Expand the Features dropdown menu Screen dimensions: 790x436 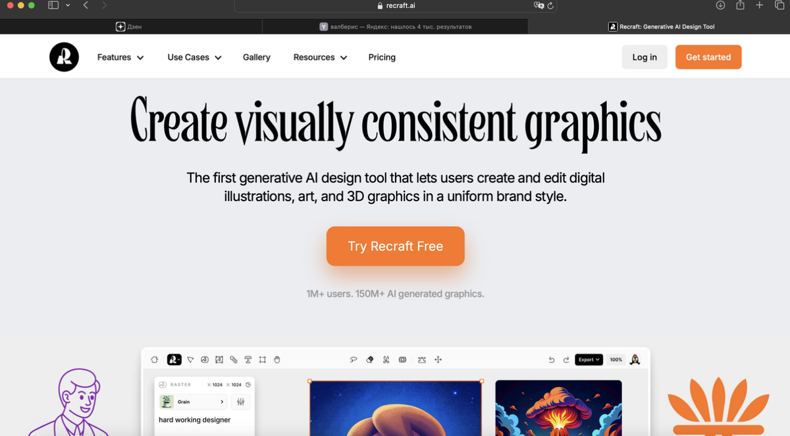[x=120, y=57]
